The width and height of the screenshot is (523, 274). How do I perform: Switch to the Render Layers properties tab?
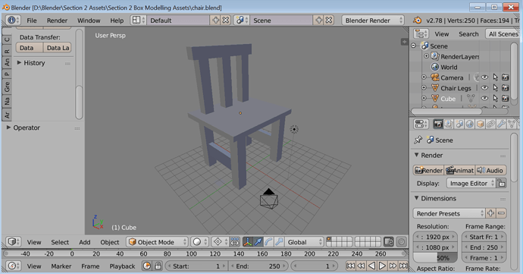click(x=449, y=124)
